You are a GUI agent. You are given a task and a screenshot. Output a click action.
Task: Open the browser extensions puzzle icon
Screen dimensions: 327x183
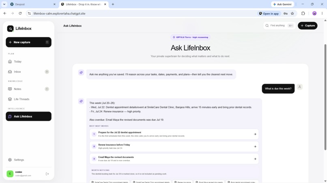pos(303,13)
